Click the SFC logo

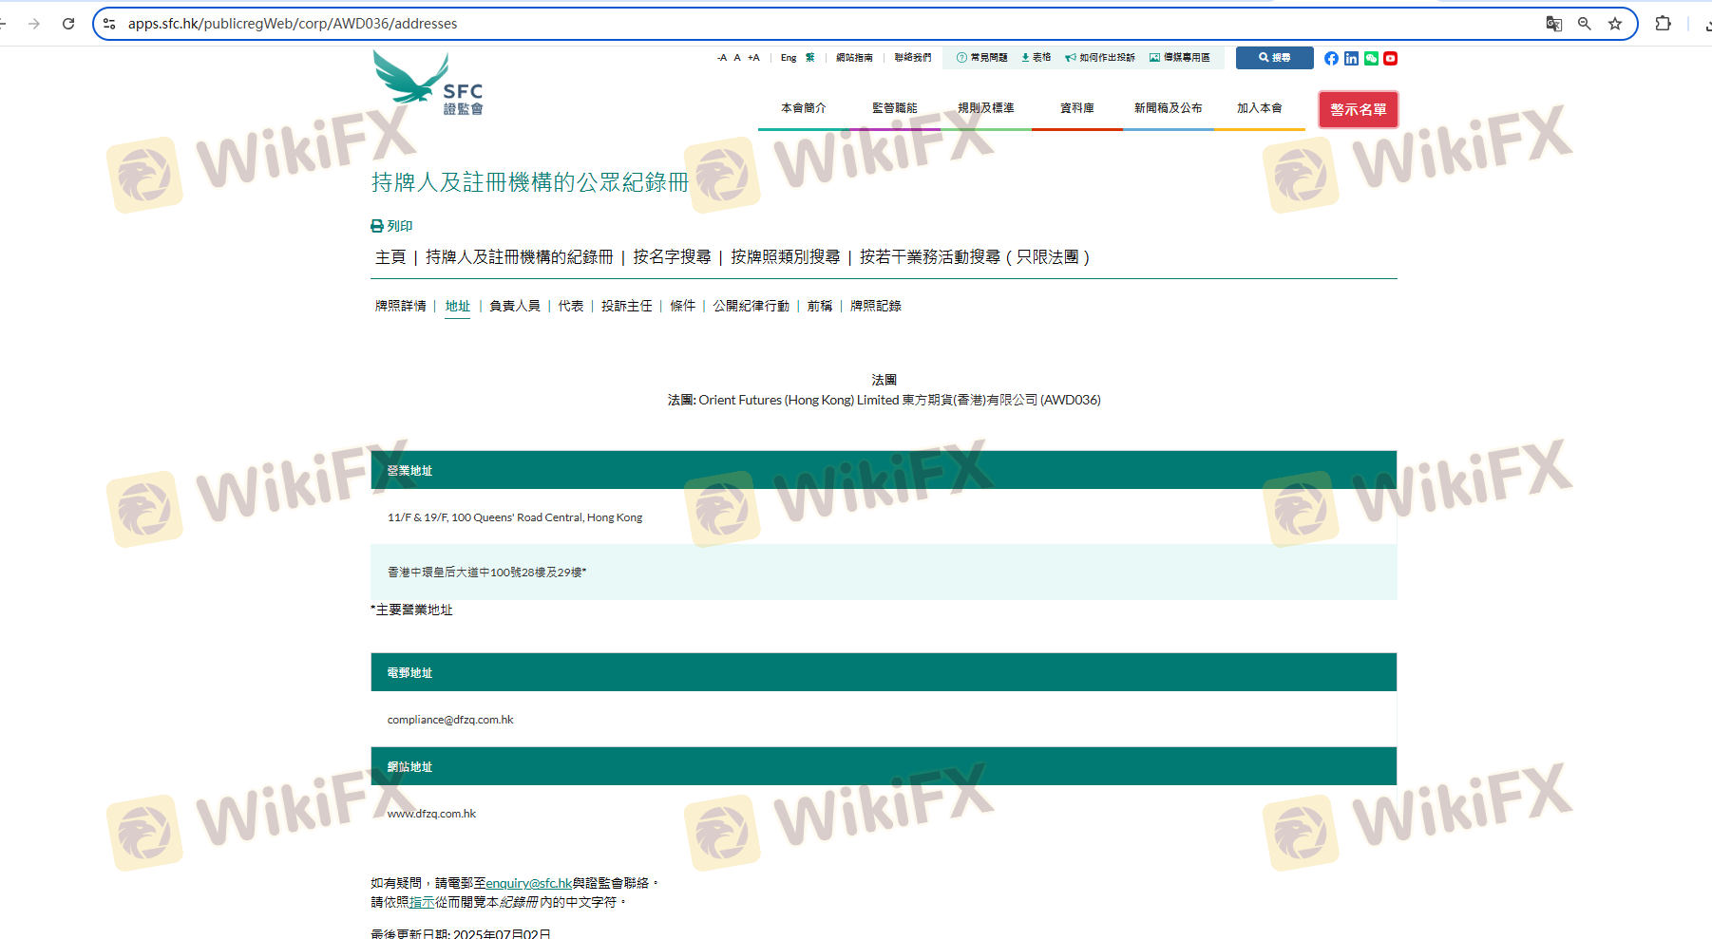point(428,85)
